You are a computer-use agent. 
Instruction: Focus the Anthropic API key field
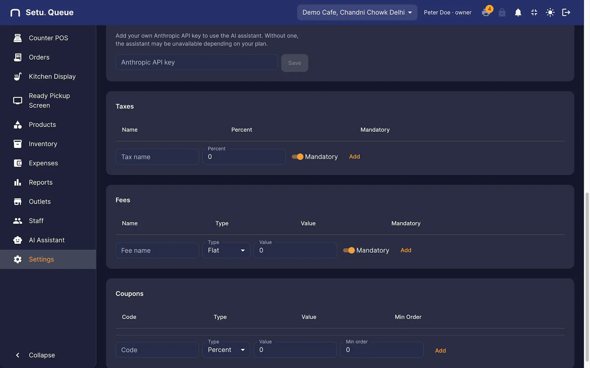click(x=197, y=62)
